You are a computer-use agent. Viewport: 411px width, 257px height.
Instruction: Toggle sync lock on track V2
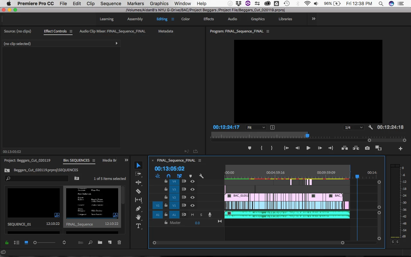[x=184, y=197]
